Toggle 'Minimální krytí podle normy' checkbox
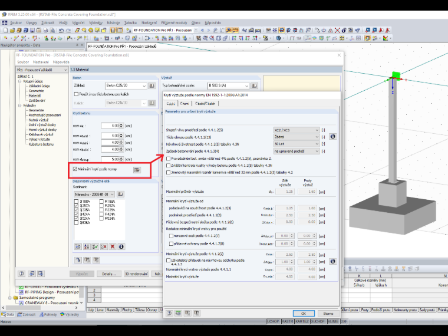The image size is (448, 336). (x=75, y=169)
